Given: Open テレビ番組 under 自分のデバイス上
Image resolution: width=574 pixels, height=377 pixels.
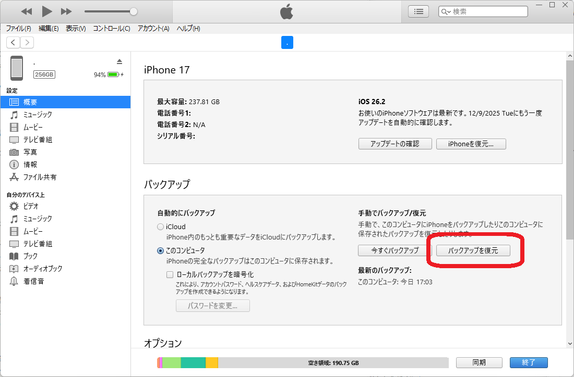Looking at the screenshot, I should [x=65, y=244].
